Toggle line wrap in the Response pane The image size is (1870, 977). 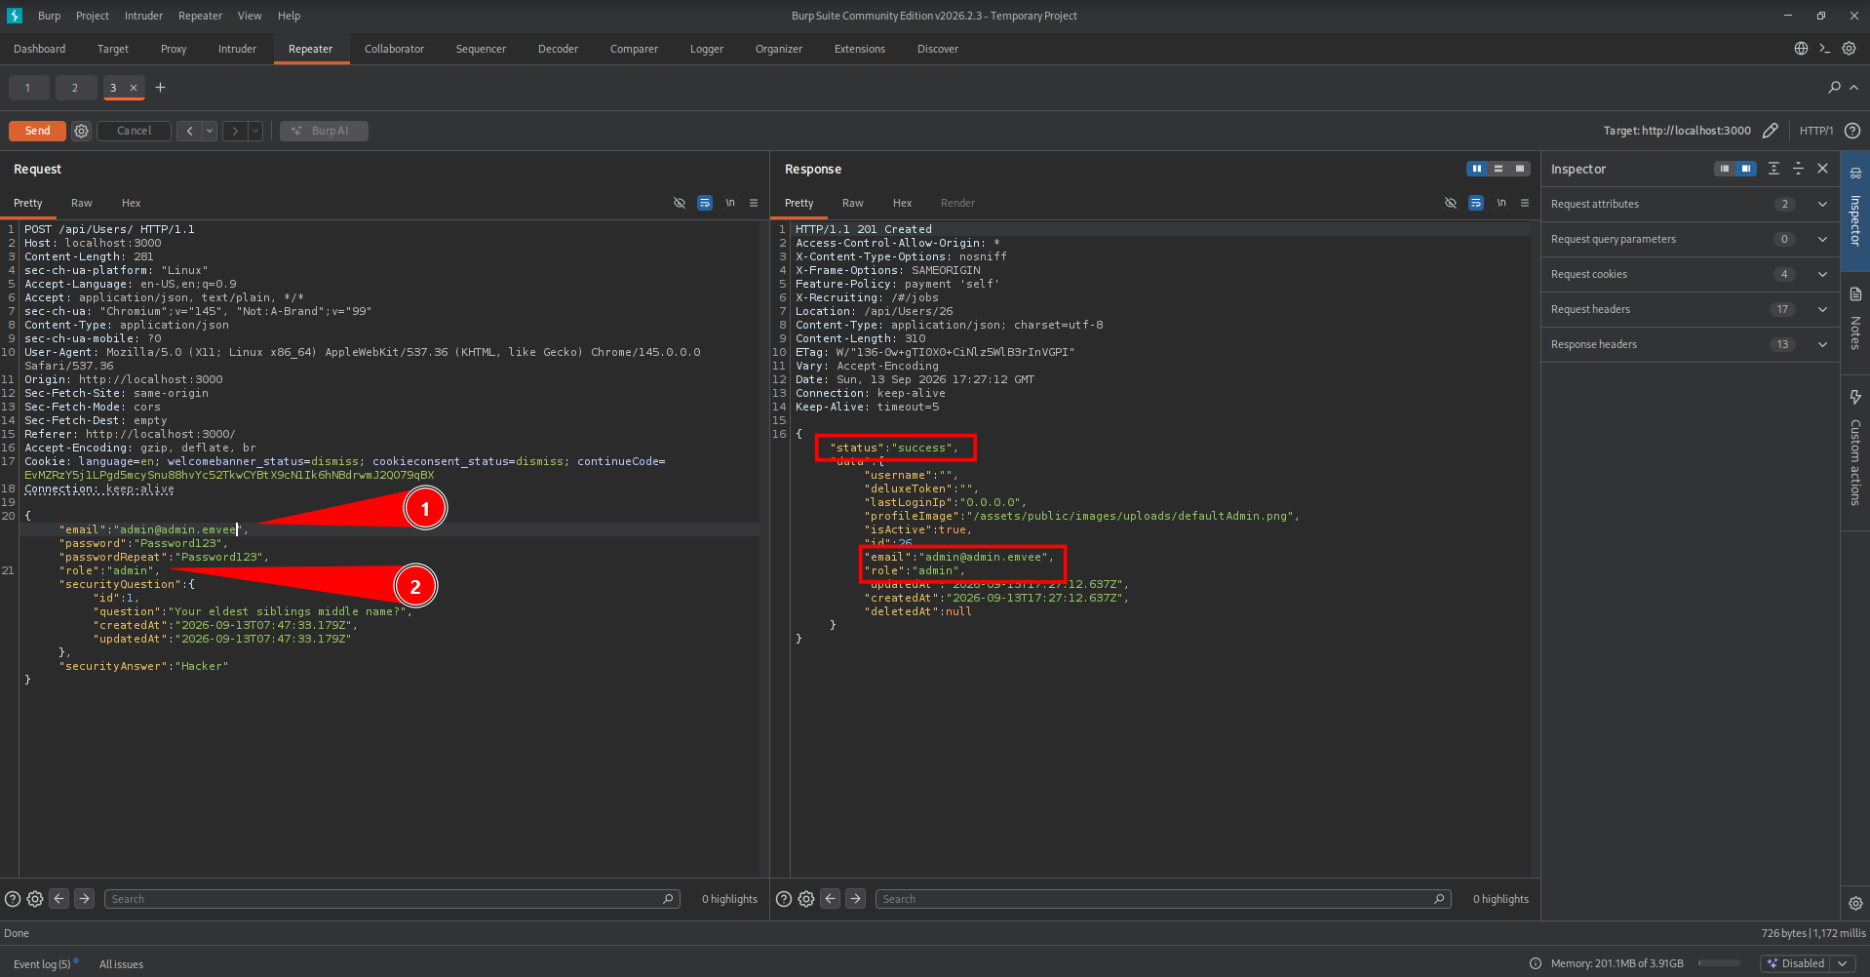click(x=1476, y=203)
